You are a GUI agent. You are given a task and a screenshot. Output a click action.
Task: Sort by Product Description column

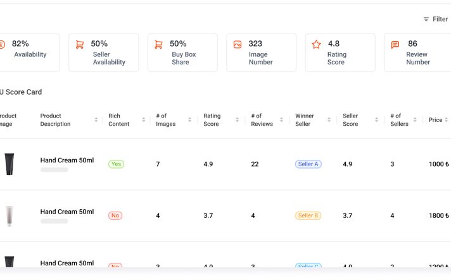pyautogui.click(x=96, y=120)
